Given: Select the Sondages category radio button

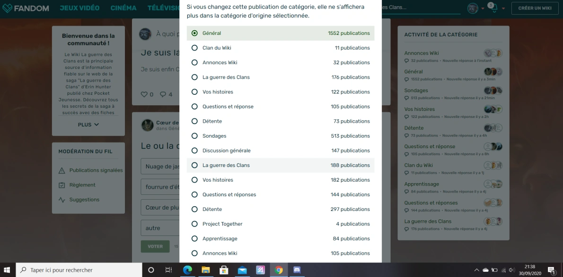Looking at the screenshot, I should coord(194,136).
